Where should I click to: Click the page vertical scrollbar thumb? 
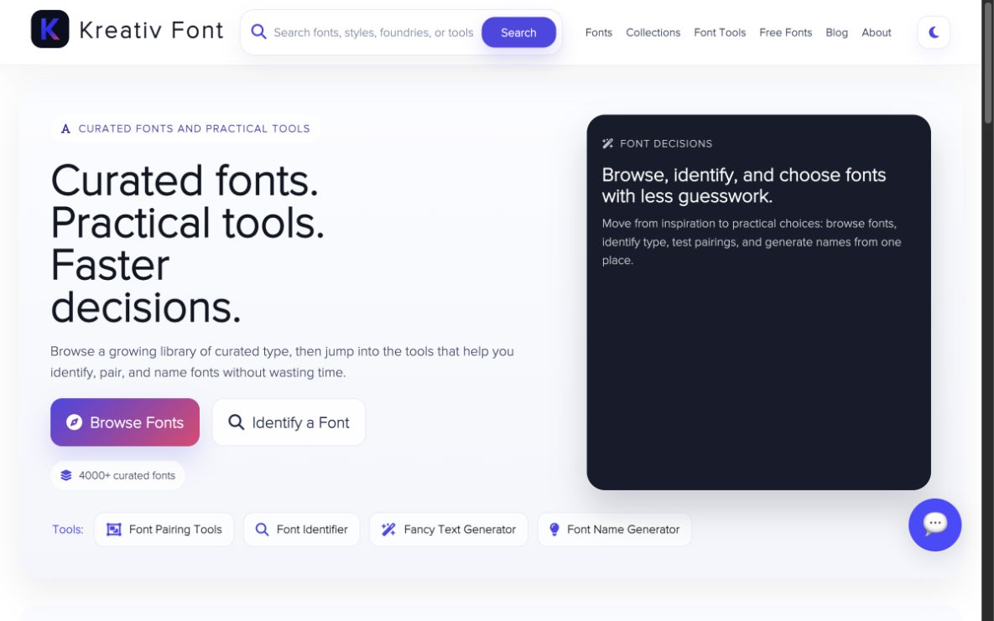click(x=987, y=61)
